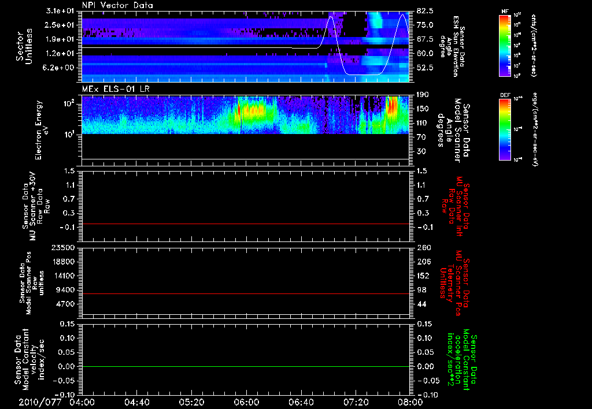Click the 190 scanner angle tick label
The width and height of the screenshot is (592, 409).
click(423, 95)
